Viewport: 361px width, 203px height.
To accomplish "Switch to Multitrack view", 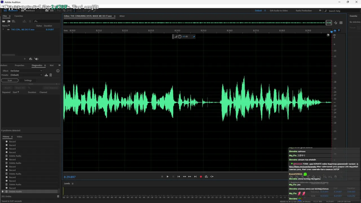I will (28, 10).
